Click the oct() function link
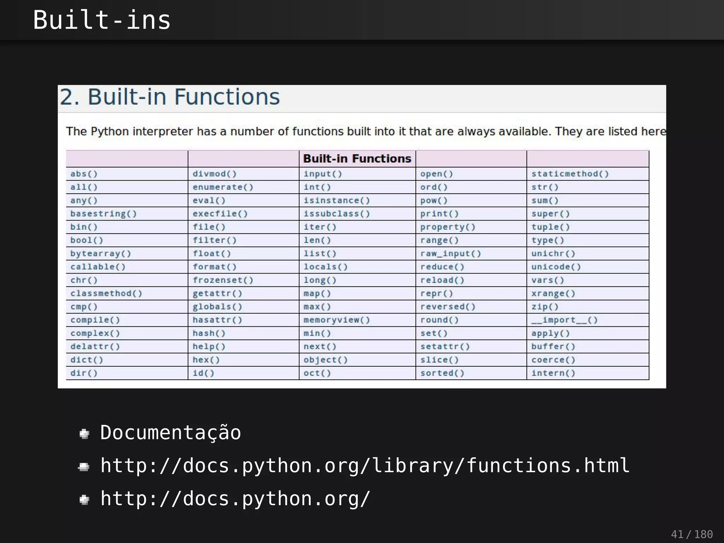 tap(317, 373)
